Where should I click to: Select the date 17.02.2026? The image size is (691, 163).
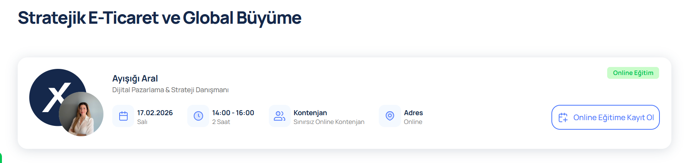(155, 113)
